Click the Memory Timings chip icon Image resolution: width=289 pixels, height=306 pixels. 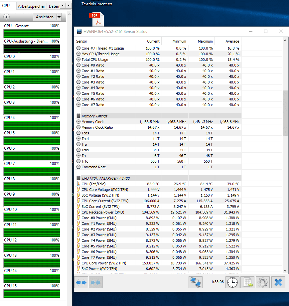tap(78, 116)
